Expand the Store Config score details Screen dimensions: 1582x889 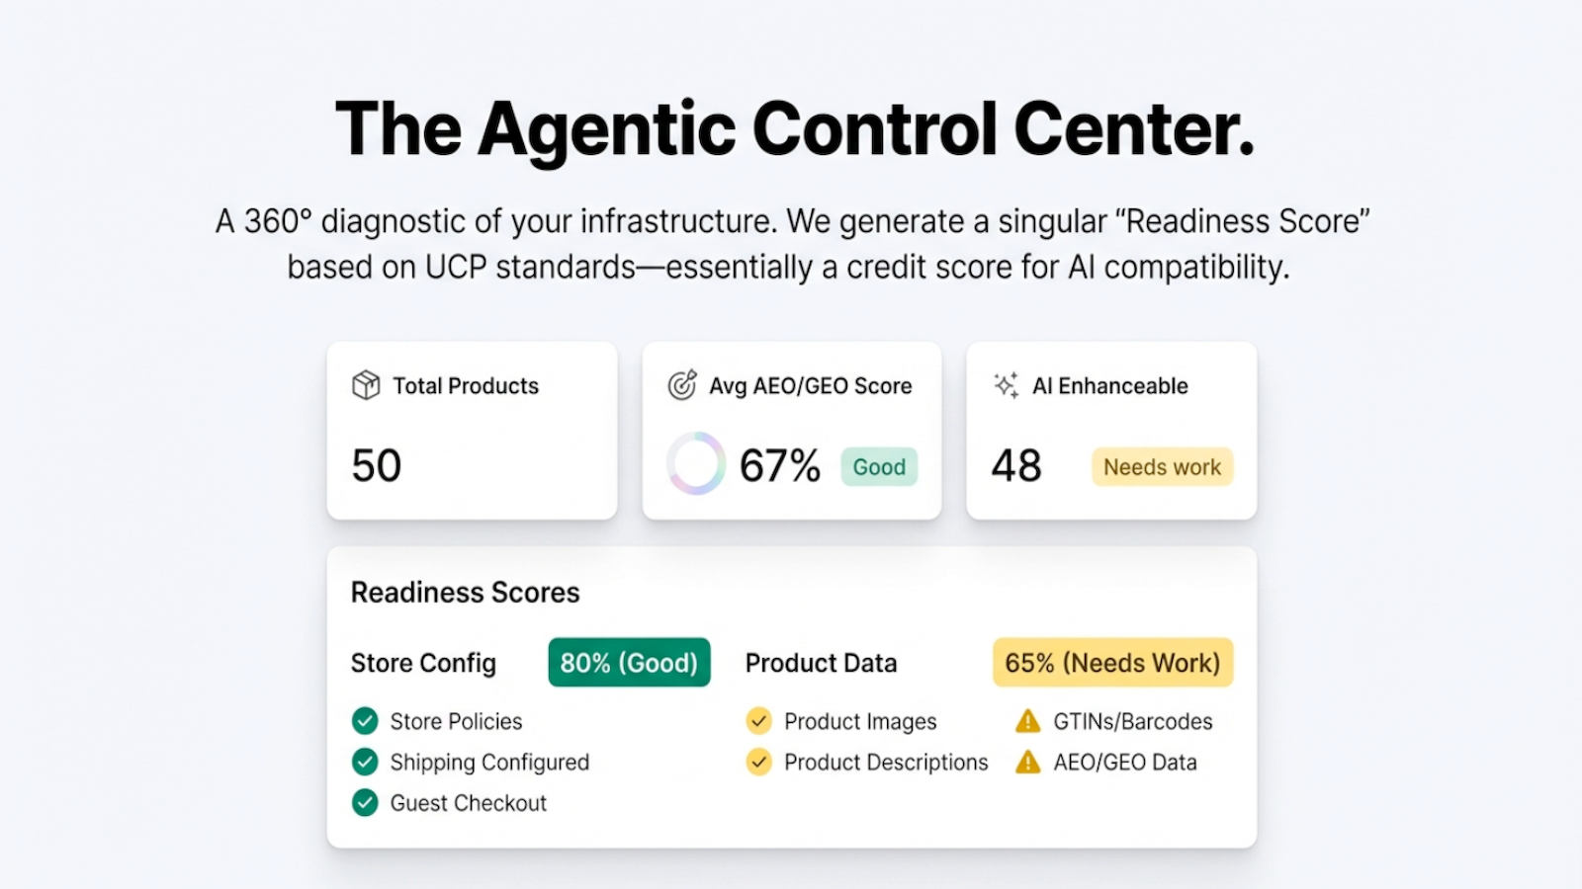coord(629,662)
